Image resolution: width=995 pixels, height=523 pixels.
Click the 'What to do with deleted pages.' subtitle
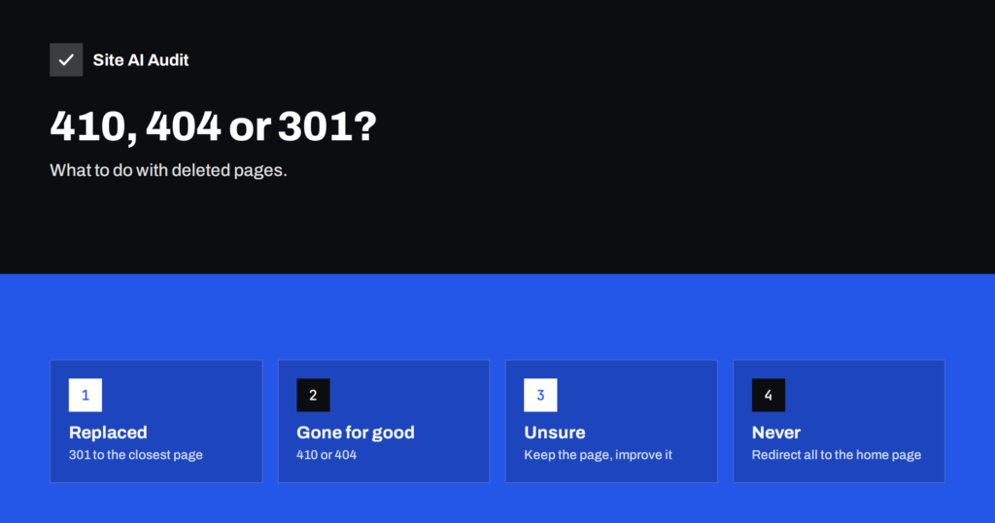pyautogui.click(x=168, y=170)
